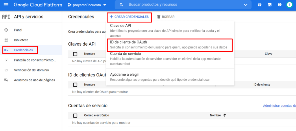Screen dimensions: 296x131
Task: Click the API logo icon
Action: 6,17
